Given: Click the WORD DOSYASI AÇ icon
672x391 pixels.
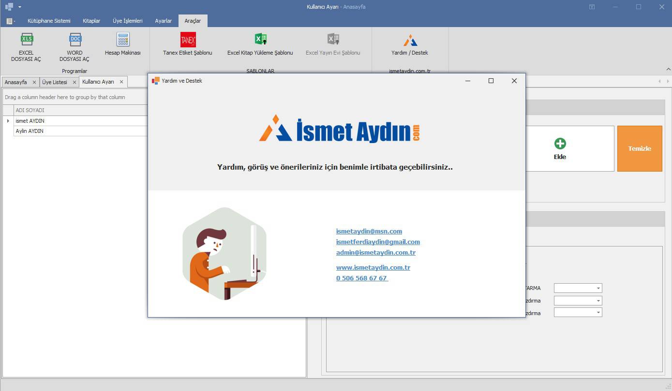Looking at the screenshot, I should (75, 40).
